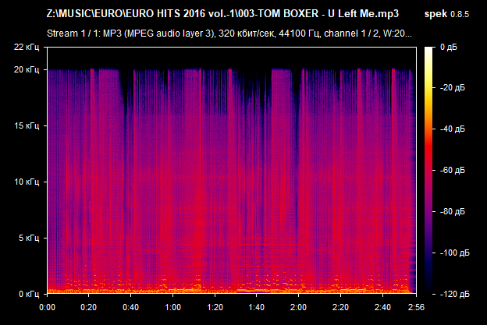Click the -120 дБ level scale label
Image resolution: width=487 pixels, height=325 pixels.
point(454,294)
